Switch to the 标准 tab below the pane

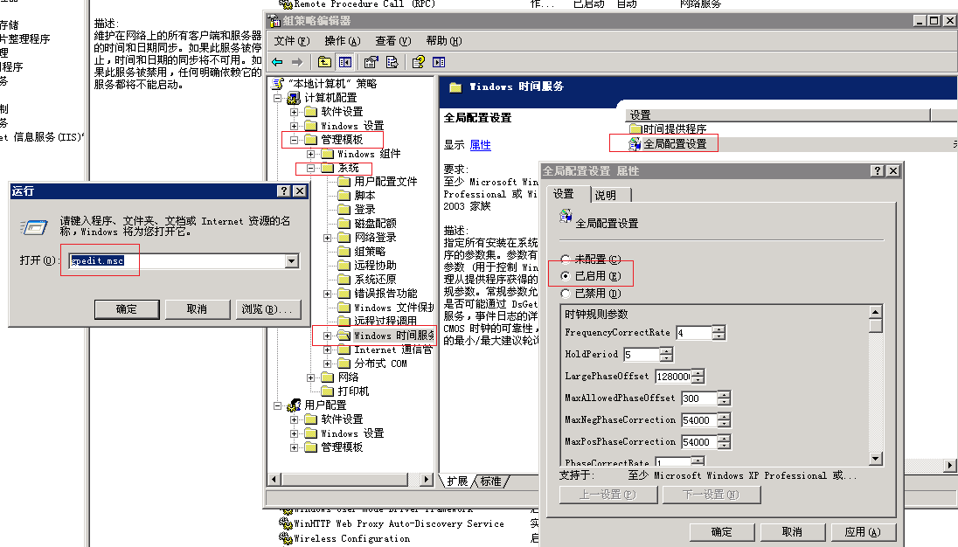click(x=491, y=481)
